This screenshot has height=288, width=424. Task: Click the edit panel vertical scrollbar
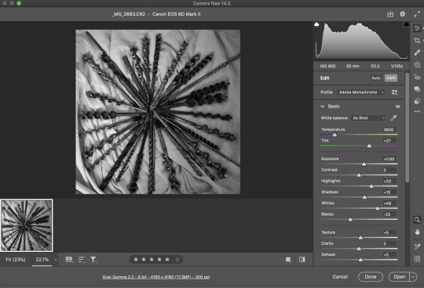click(407, 127)
